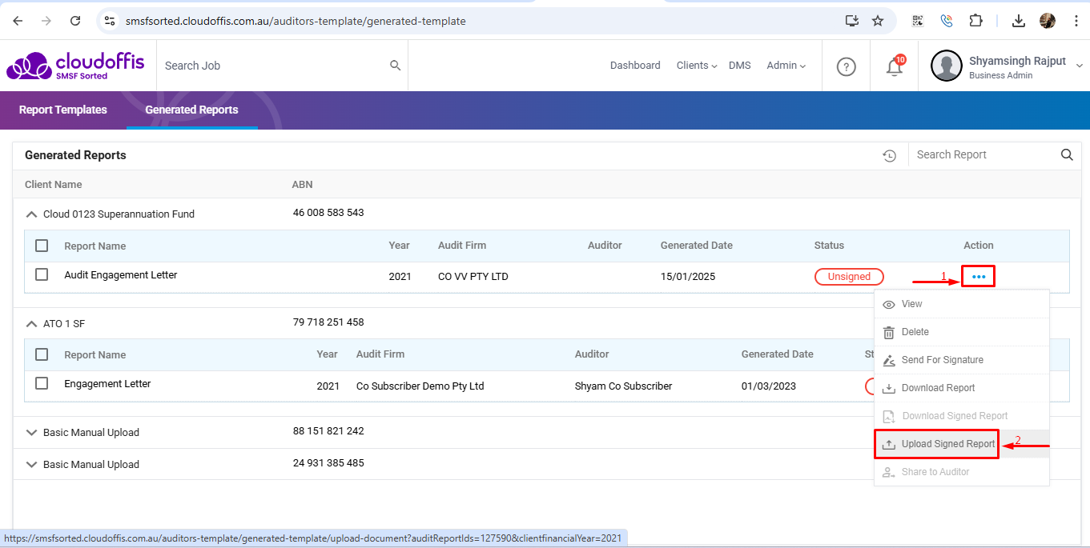Screen dimensions: 1090x548
Task: Click the Audit Engagement Letter report name
Action: pos(121,275)
